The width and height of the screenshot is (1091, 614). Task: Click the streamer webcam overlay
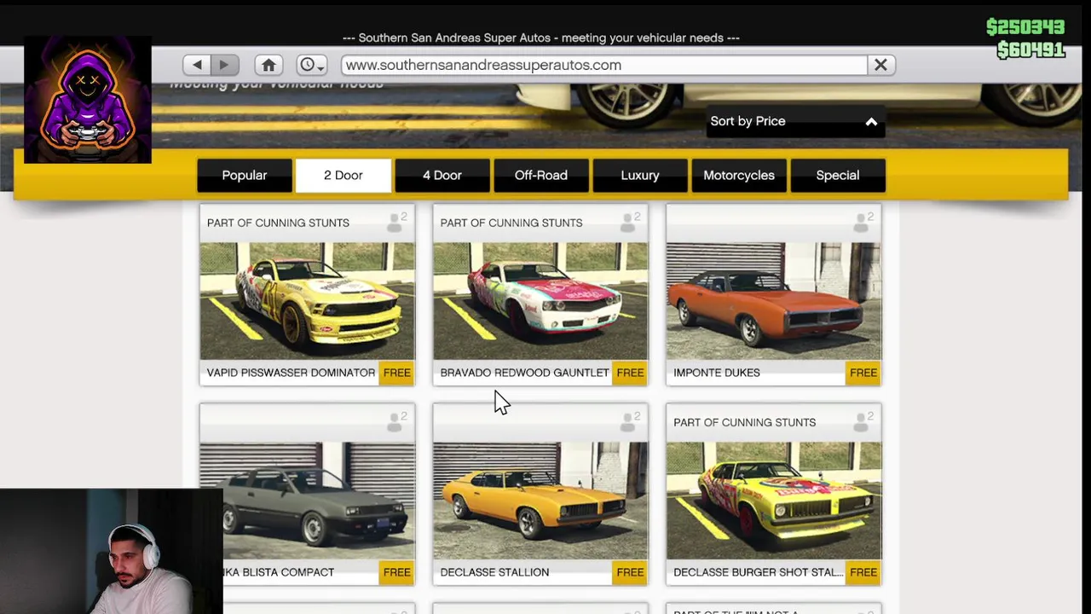pos(112,551)
